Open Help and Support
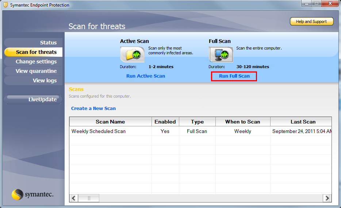Screen dimensions: 341x208 (311, 21)
